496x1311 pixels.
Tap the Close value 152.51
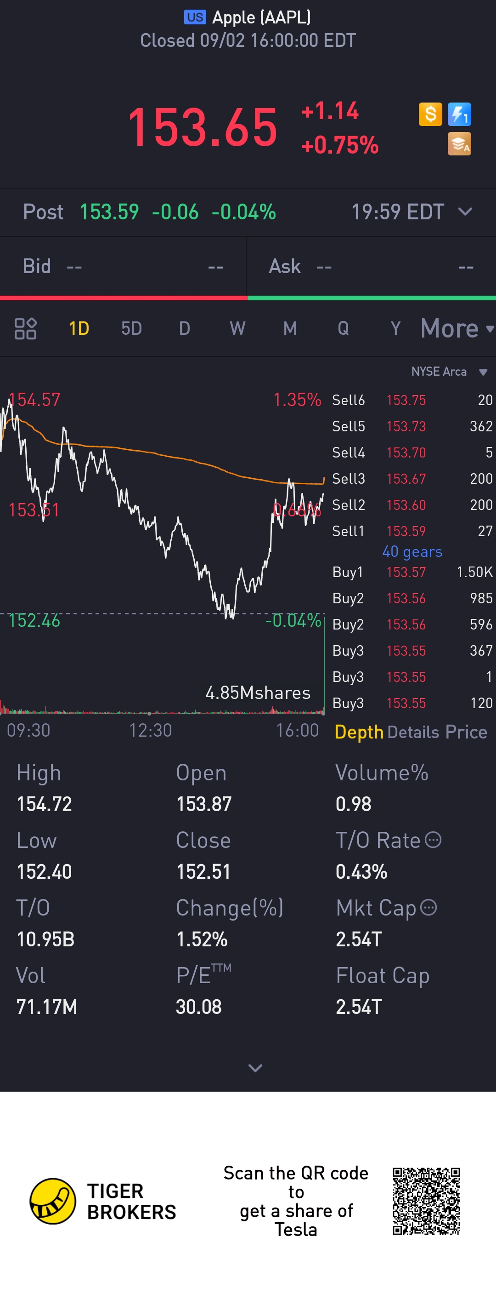pyautogui.click(x=203, y=872)
